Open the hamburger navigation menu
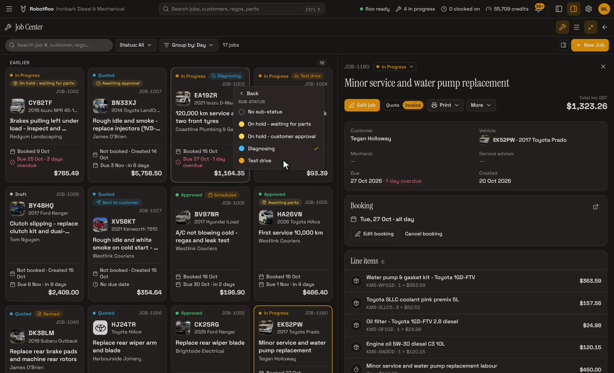 coord(9,9)
